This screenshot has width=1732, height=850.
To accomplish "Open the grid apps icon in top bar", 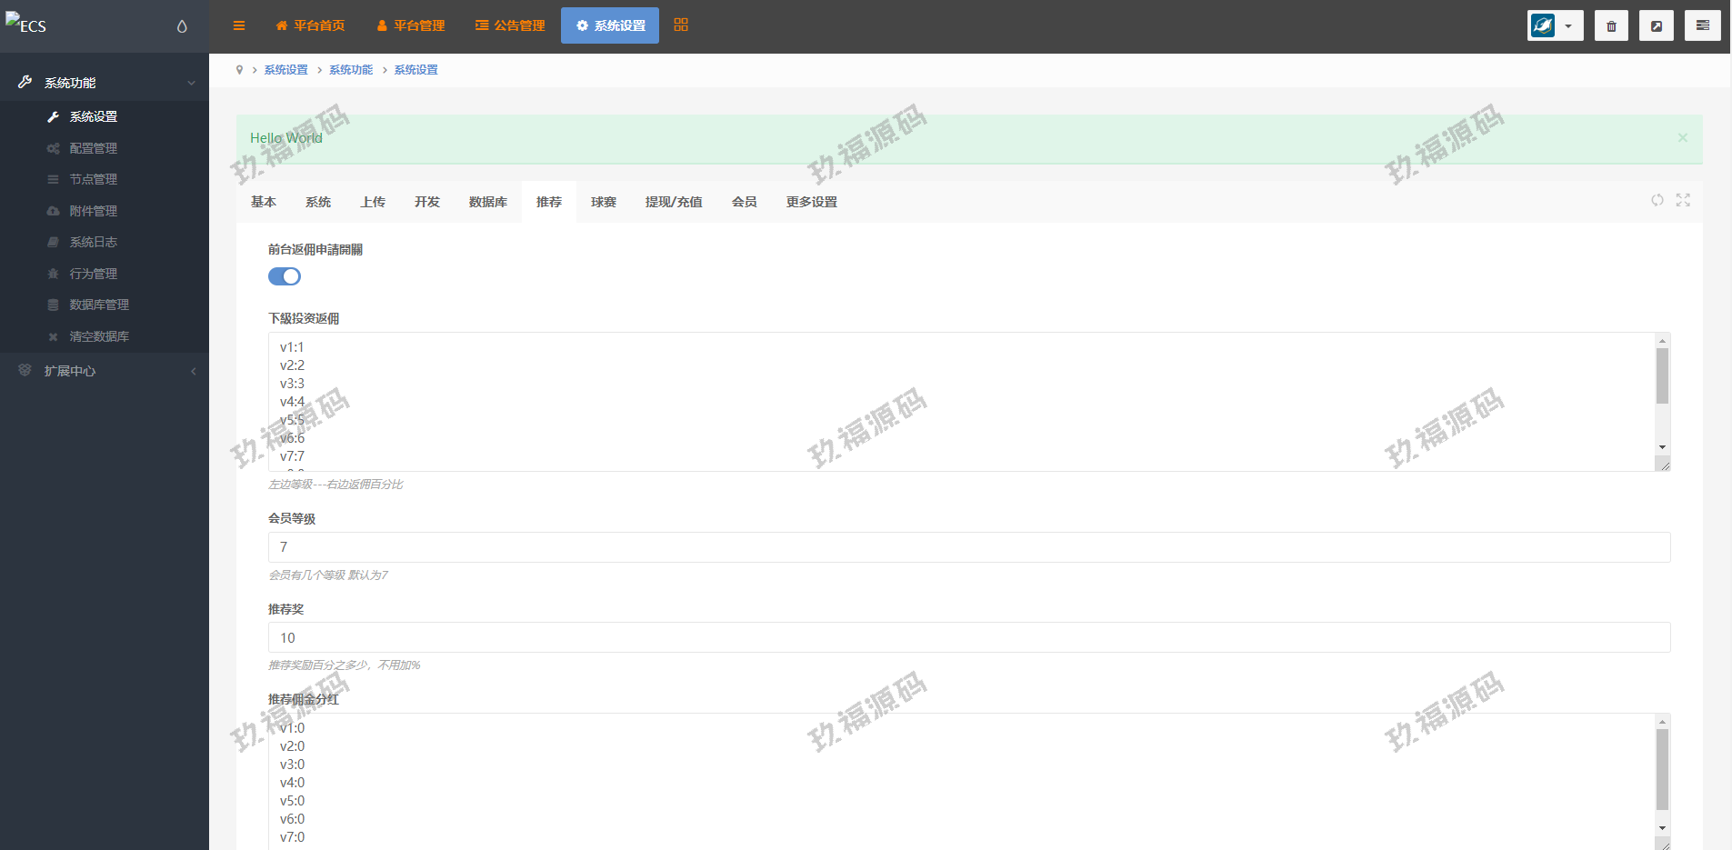I will [x=681, y=25].
